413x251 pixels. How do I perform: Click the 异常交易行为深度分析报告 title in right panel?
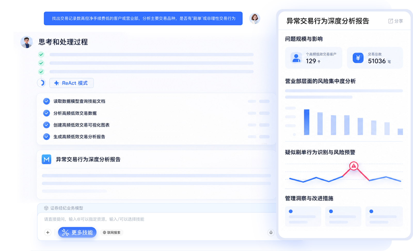tap(328, 21)
